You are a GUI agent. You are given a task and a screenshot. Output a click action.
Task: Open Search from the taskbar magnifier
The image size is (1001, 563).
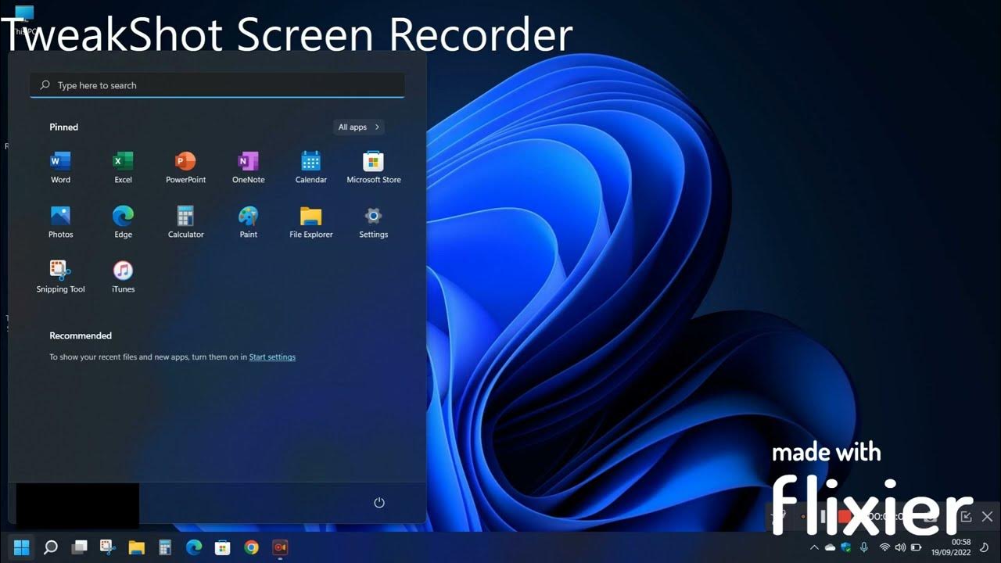click(50, 547)
